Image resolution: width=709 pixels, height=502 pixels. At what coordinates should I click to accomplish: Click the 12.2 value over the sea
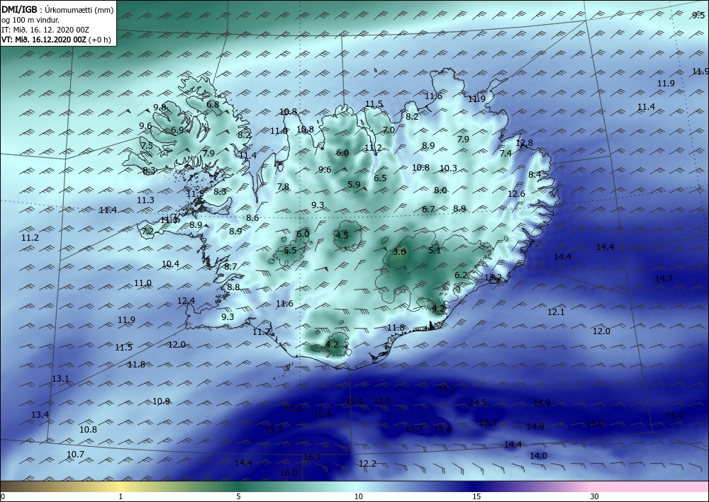click(x=367, y=463)
